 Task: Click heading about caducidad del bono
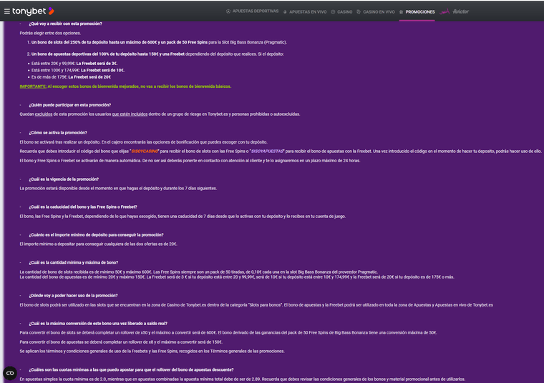[x=83, y=207]
